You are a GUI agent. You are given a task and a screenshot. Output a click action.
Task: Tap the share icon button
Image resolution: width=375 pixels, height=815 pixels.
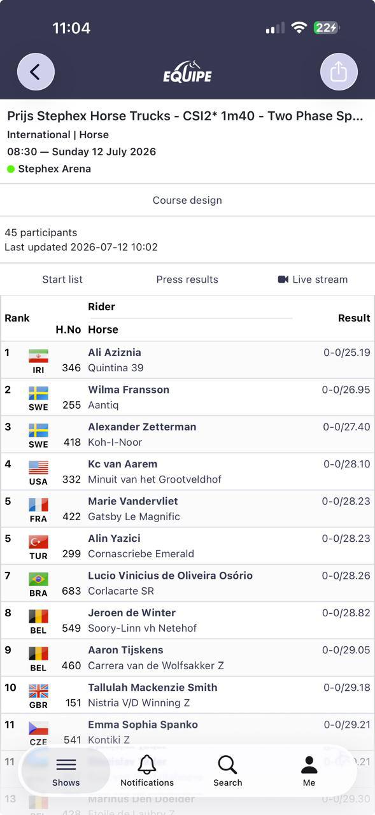(x=339, y=72)
